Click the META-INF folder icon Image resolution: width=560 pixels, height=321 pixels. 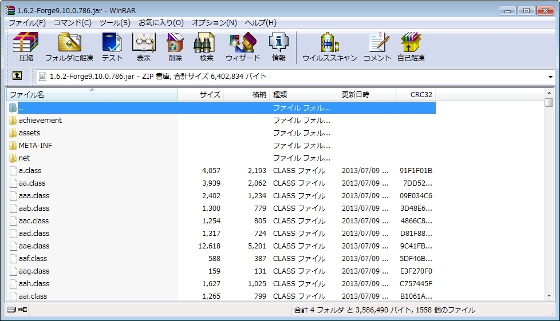(x=13, y=145)
